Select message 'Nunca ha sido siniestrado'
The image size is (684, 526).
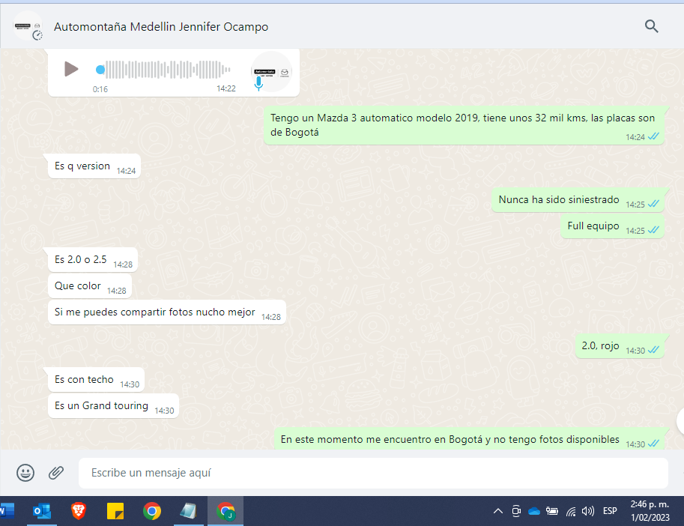[578, 200]
